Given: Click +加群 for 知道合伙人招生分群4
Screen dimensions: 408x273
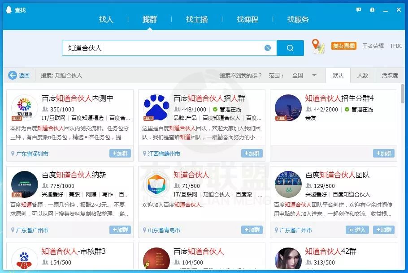Looking at the screenshot, I should click(x=384, y=153).
